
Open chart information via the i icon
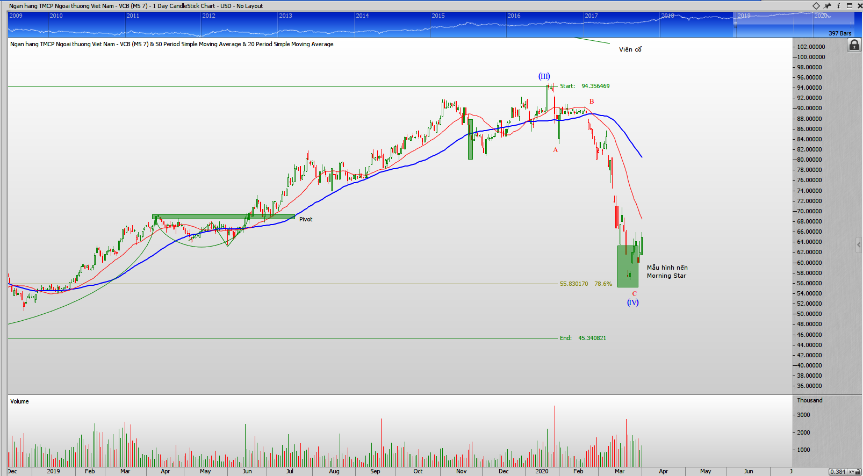tap(838, 6)
